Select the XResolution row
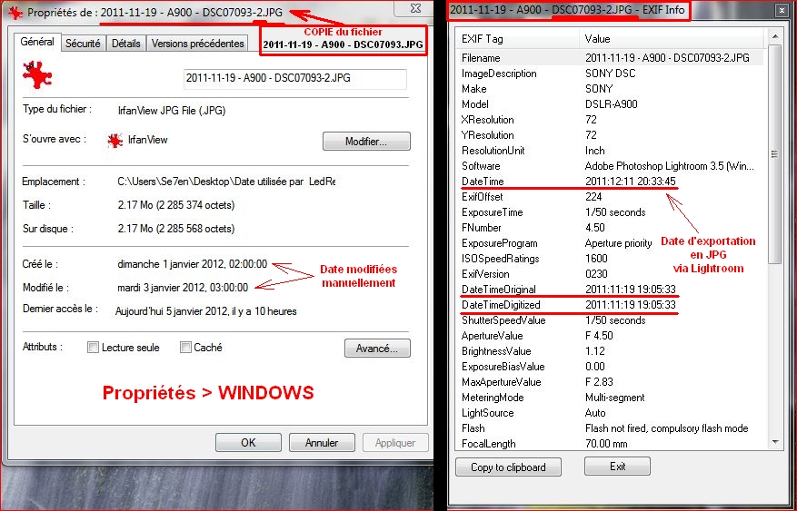The height and width of the screenshot is (511, 797). (x=610, y=120)
